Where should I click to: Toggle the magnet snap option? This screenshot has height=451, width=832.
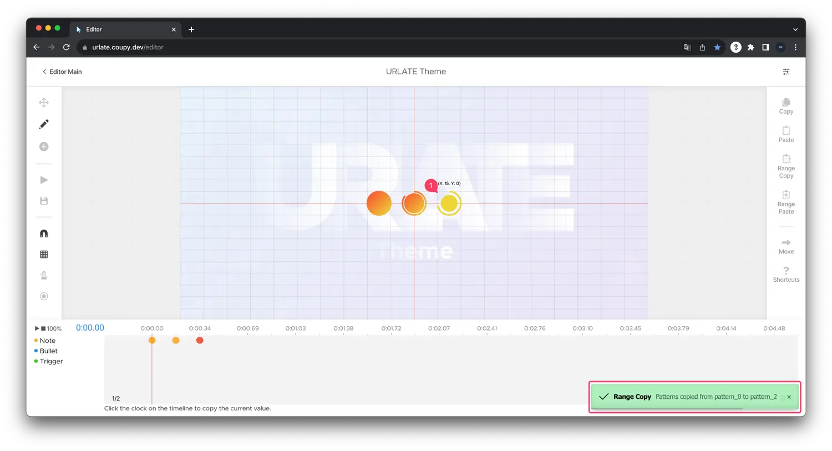pos(44,234)
